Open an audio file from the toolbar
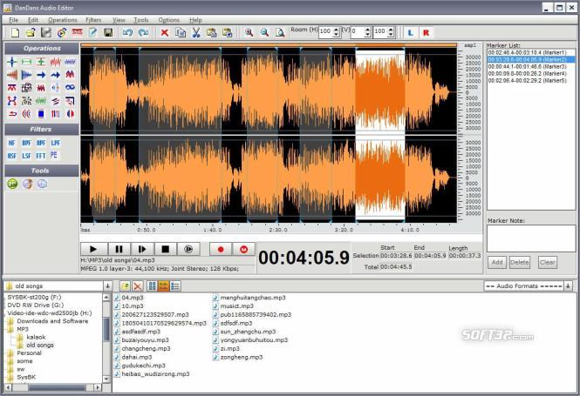The width and height of the screenshot is (580, 396). pos(31,33)
